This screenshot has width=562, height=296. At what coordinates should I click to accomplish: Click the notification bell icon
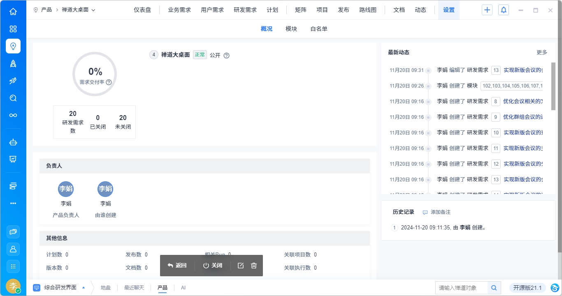click(x=503, y=10)
